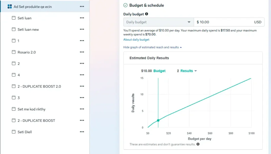
Task: Select the Seti luan new ad
Action: (x=28, y=30)
